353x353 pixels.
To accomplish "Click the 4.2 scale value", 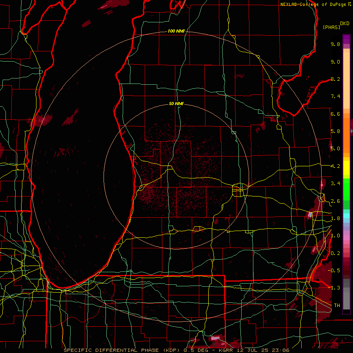I will pos(335,166).
